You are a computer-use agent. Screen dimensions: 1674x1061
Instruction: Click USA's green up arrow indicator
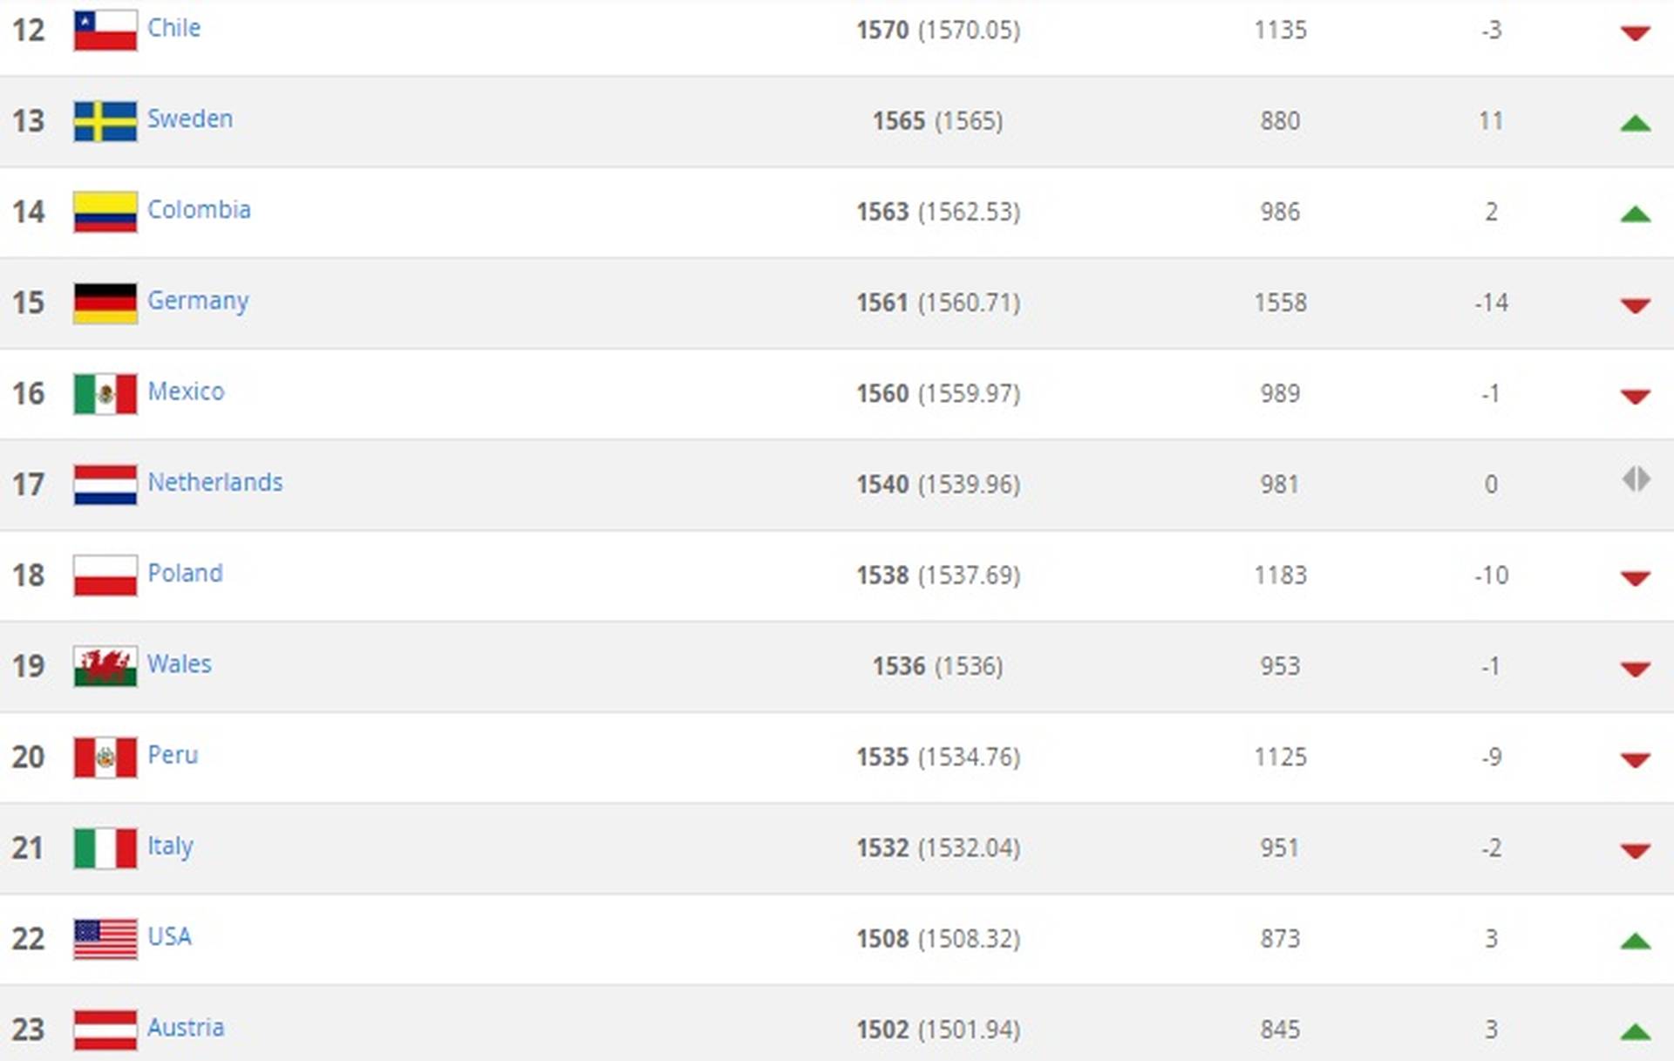coord(1636,941)
